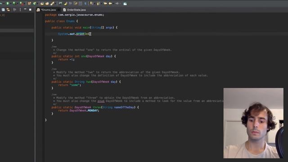
Task: Click 'args' parameter in main
Action: pos(109,27)
